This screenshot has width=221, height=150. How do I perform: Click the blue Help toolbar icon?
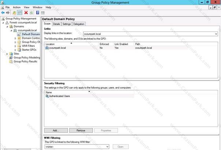[38, 12]
